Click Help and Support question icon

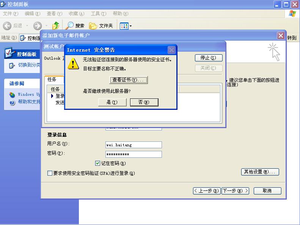pyautogui.click(x=12, y=102)
